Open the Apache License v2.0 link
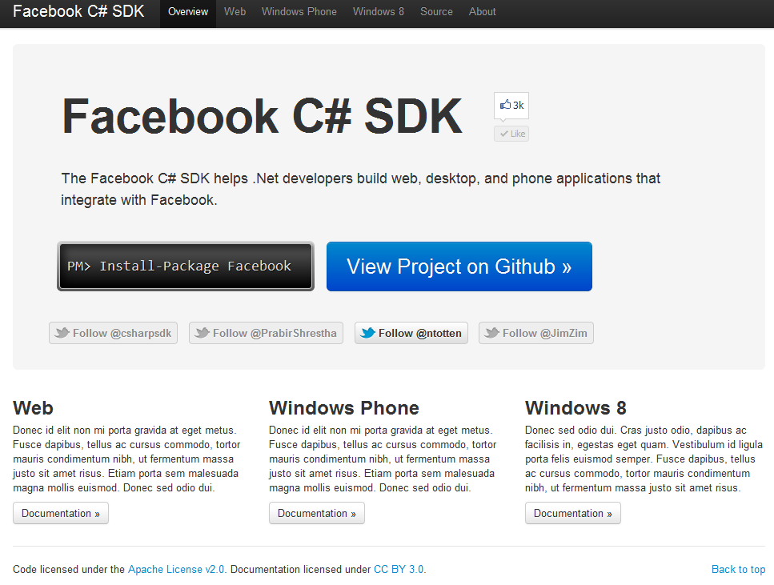Screen dimensions: 774x585 coord(176,569)
